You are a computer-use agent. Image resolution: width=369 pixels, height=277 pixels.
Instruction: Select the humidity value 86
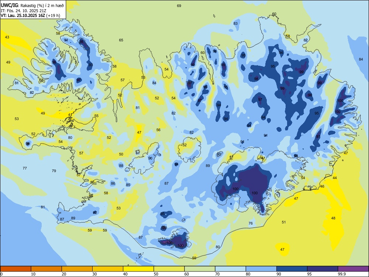tap(113, 183)
